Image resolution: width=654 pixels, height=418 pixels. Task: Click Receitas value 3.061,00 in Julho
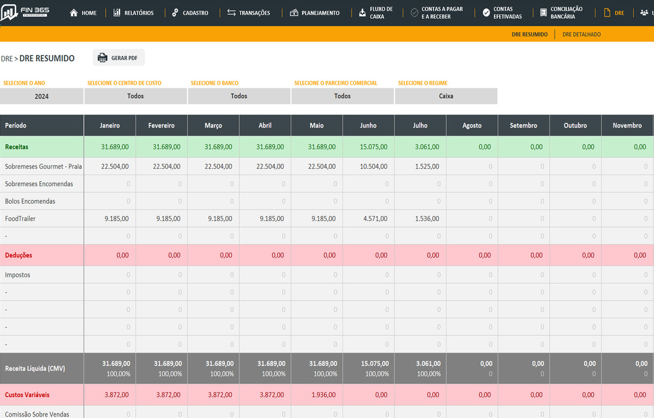point(427,147)
